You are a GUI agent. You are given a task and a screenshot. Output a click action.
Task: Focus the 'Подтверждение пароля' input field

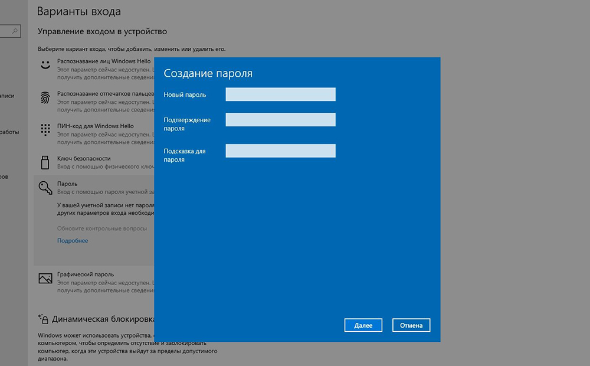pos(280,120)
